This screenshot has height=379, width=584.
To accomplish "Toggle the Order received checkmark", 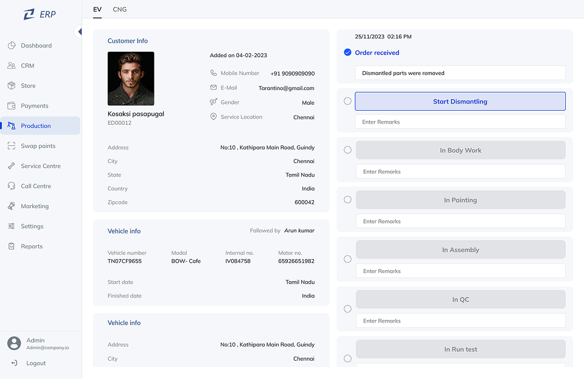I will tap(347, 53).
